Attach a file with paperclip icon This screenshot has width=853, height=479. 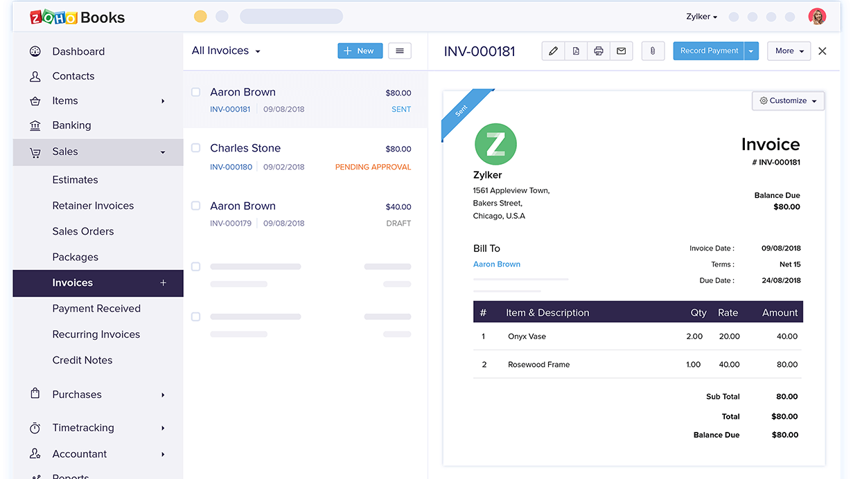coord(653,51)
